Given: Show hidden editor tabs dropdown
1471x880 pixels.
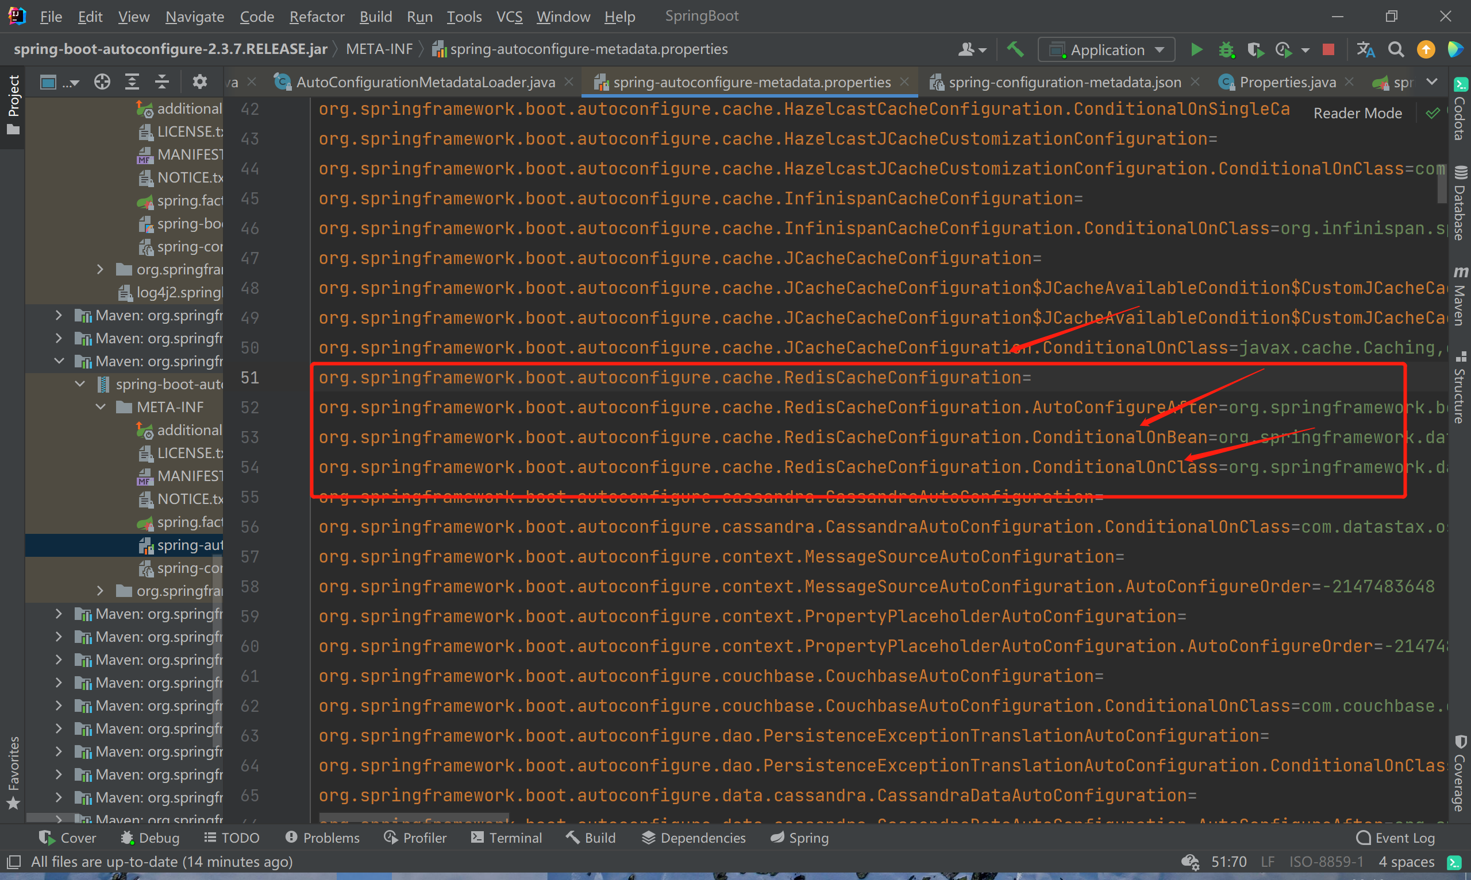Looking at the screenshot, I should pyautogui.click(x=1432, y=82).
